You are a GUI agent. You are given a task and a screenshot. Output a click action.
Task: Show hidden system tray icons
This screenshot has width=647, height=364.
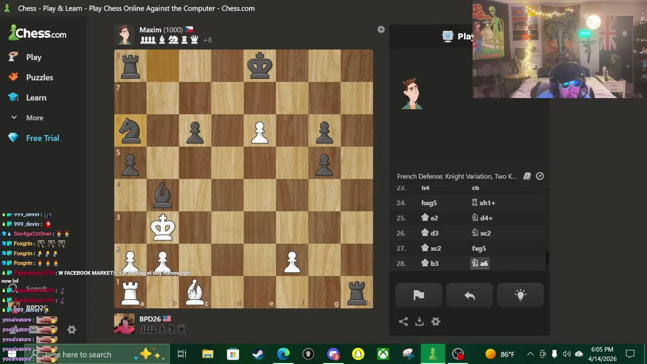[x=530, y=354]
